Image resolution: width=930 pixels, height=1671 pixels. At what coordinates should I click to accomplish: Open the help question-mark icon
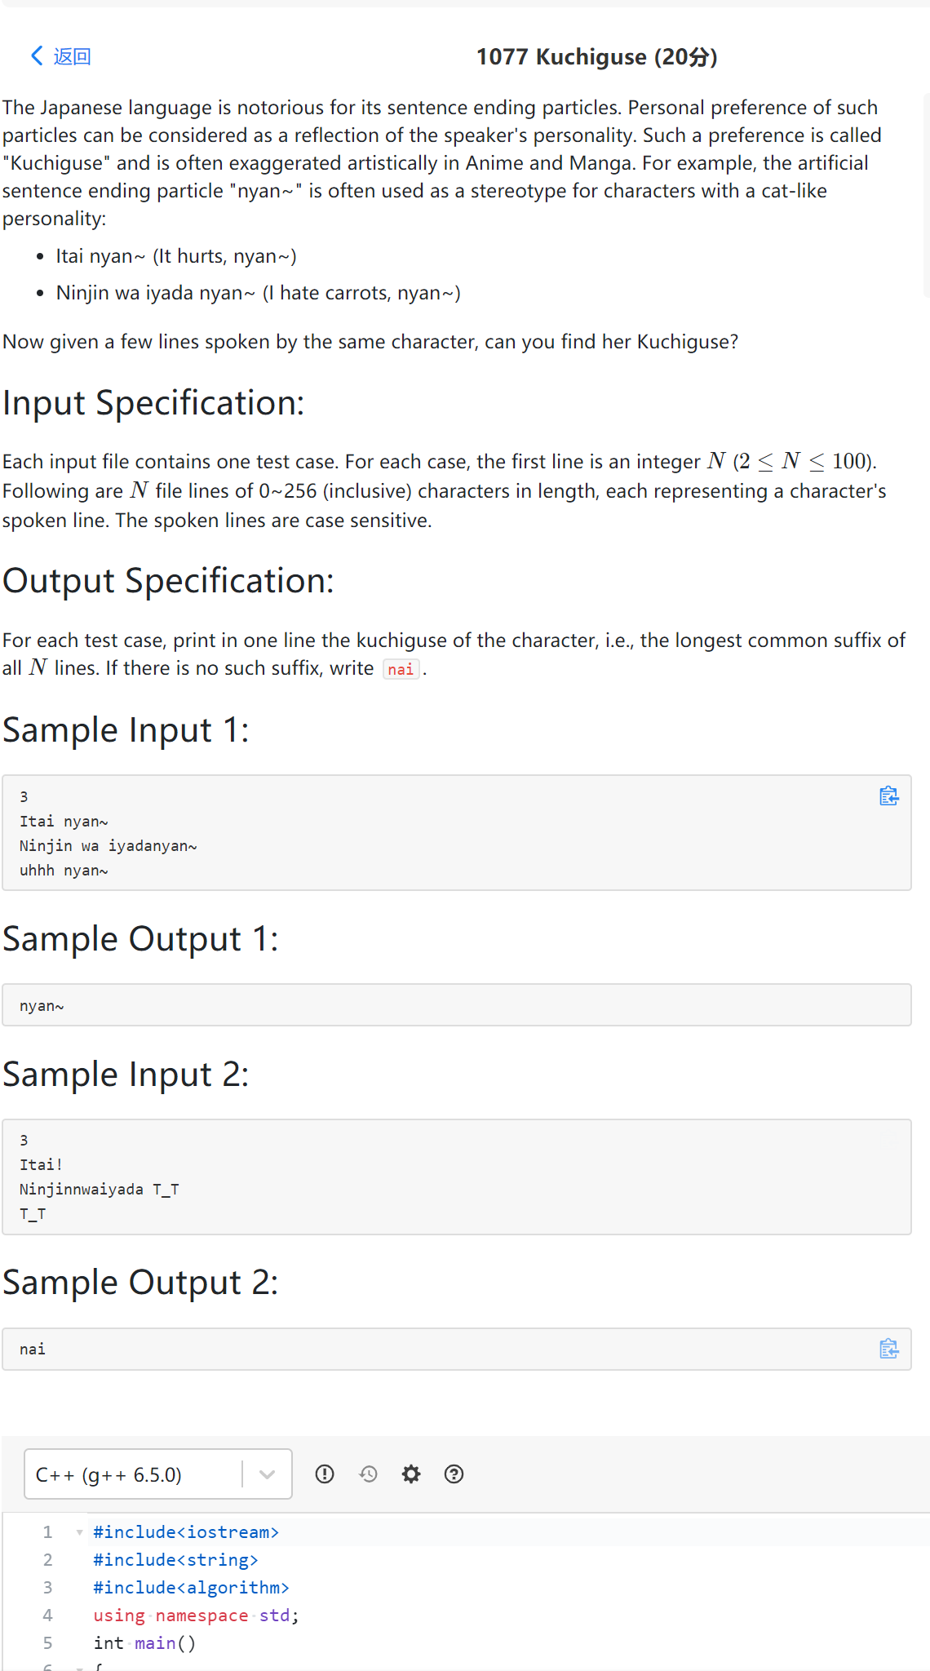click(454, 1474)
